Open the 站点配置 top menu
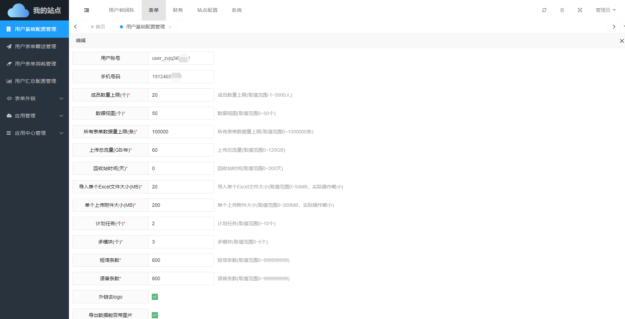The width and height of the screenshot is (625, 319). pyautogui.click(x=207, y=10)
